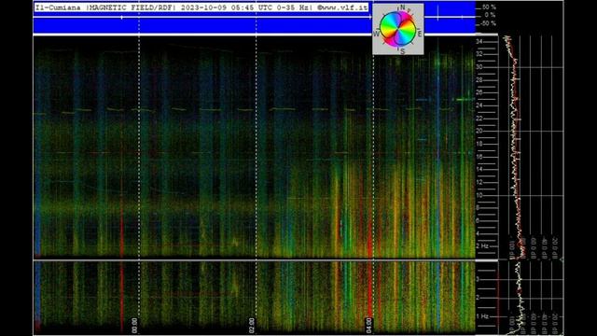This screenshot has width=597, height=336.
Task: Click the 20 Hz frequency axis label
Action: point(479,131)
